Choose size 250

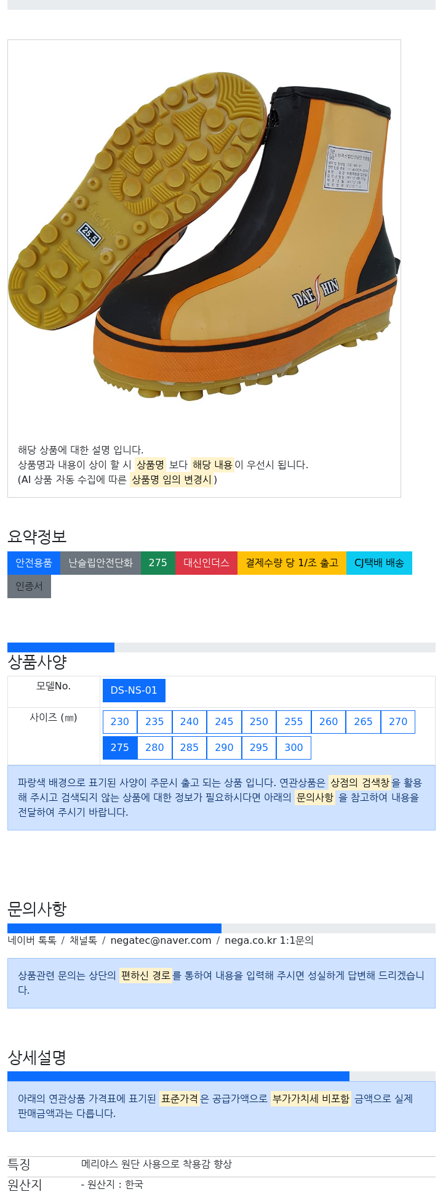259,722
